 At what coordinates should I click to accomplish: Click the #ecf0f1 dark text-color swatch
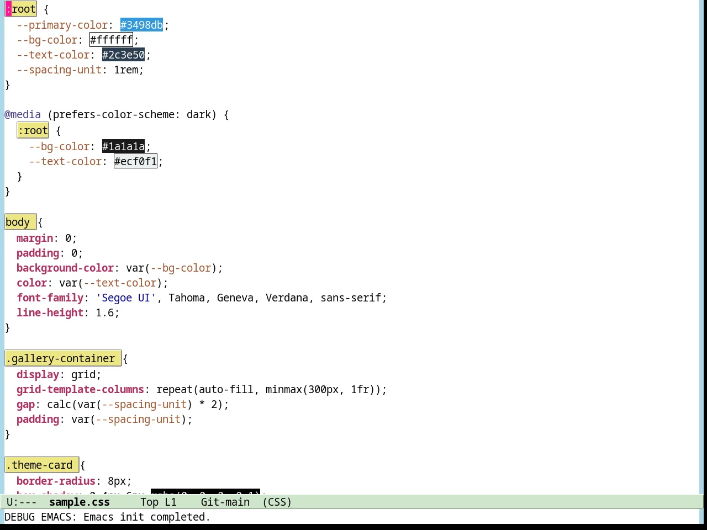(135, 161)
